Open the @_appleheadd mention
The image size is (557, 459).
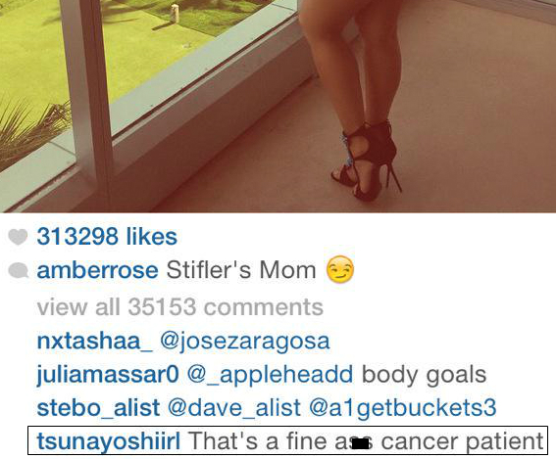pyautogui.click(x=270, y=376)
